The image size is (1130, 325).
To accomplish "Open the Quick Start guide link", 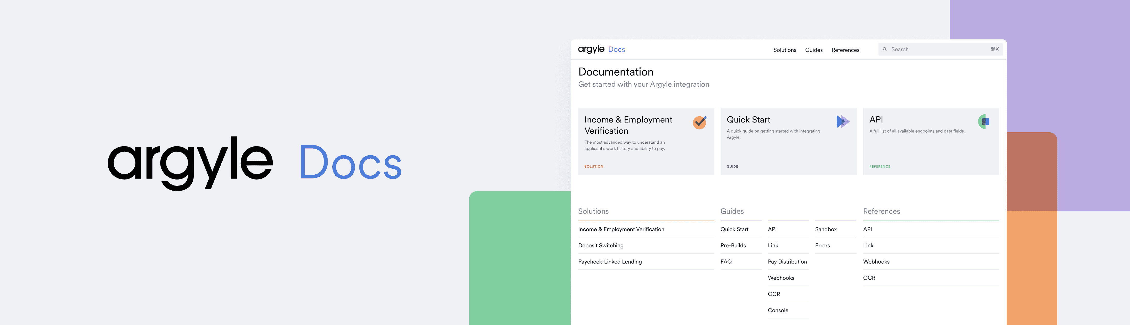I will click(734, 229).
